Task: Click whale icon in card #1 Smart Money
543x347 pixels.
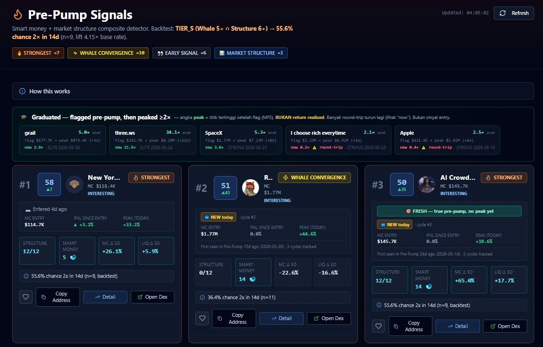Action: 73,257
